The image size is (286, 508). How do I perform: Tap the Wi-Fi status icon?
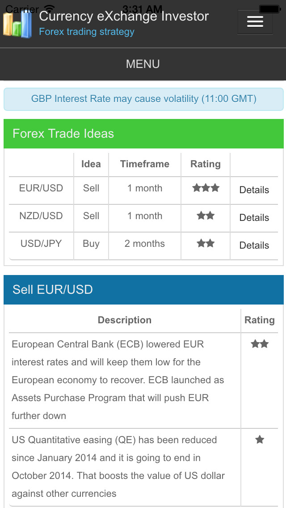tap(50, 8)
